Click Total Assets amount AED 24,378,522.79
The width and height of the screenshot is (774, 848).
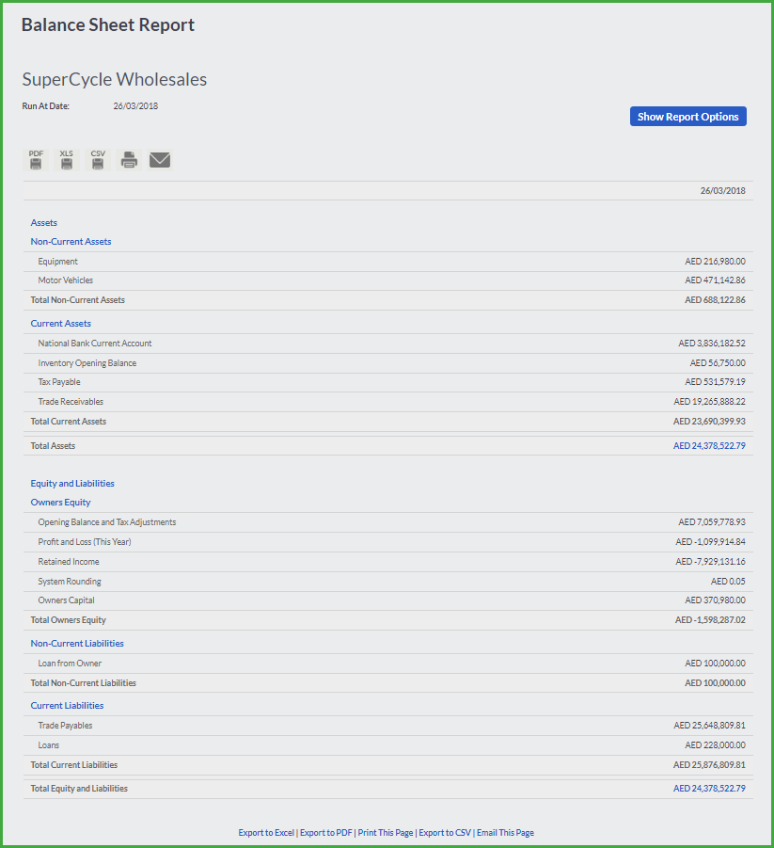pyautogui.click(x=709, y=446)
